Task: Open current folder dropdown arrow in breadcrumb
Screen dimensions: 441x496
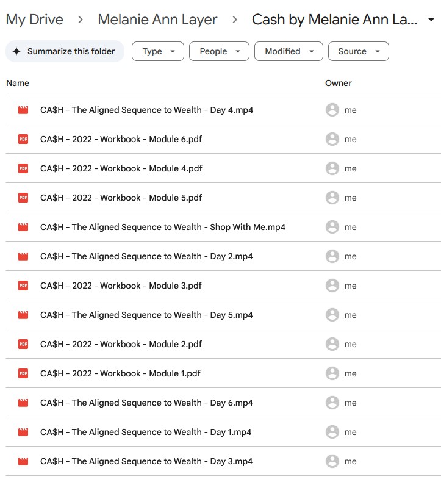Action: click(431, 20)
